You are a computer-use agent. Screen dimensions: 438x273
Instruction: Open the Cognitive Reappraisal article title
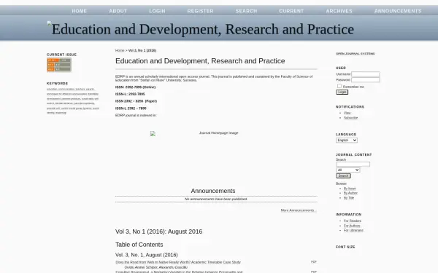pos(179,272)
